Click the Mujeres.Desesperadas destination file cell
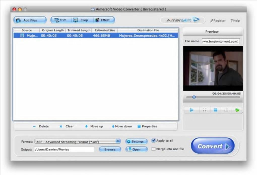The image size is (257, 175). pos(147,36)
